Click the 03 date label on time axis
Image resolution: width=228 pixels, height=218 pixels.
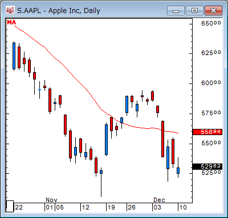pyautogui.click(x=157, y=208)
